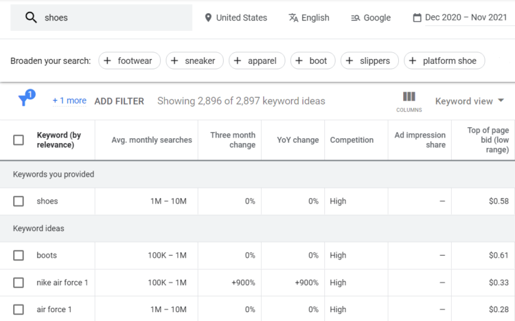Sort by Avg. monthly searches column header
The width and height of the screenshot is (515, 321).
coord(152,140)
